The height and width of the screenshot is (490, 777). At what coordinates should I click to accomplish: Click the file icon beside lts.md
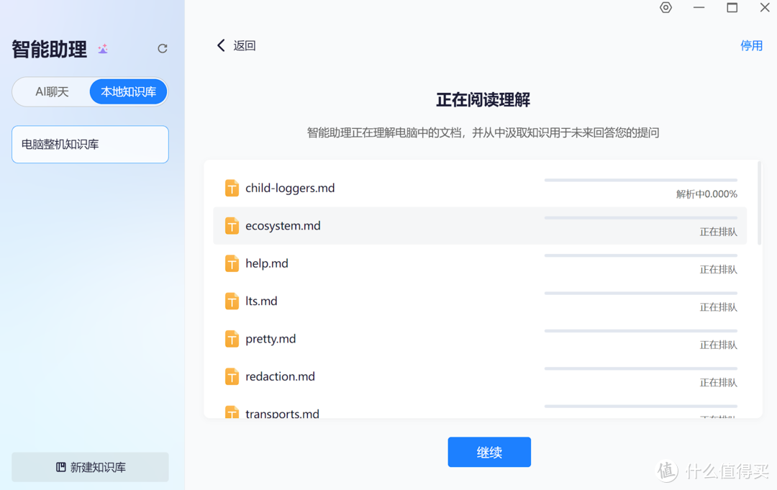click(232, 301)
